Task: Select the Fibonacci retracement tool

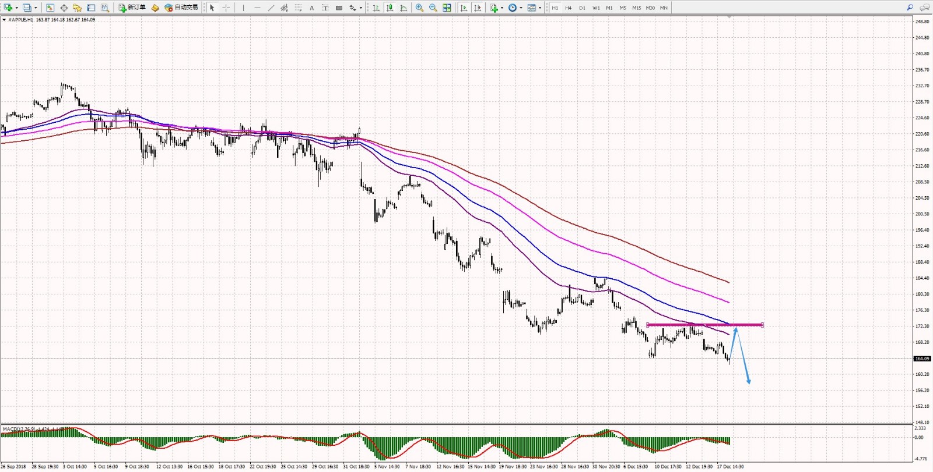Action: point(298,8)
